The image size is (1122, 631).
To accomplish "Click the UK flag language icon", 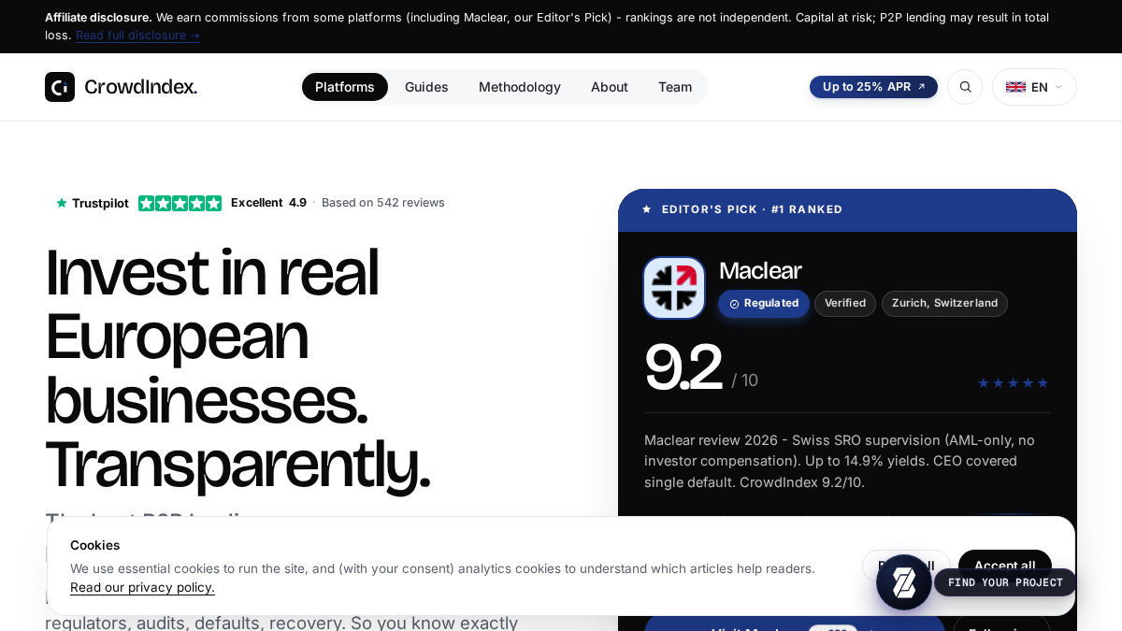I will coord(1015,87).
